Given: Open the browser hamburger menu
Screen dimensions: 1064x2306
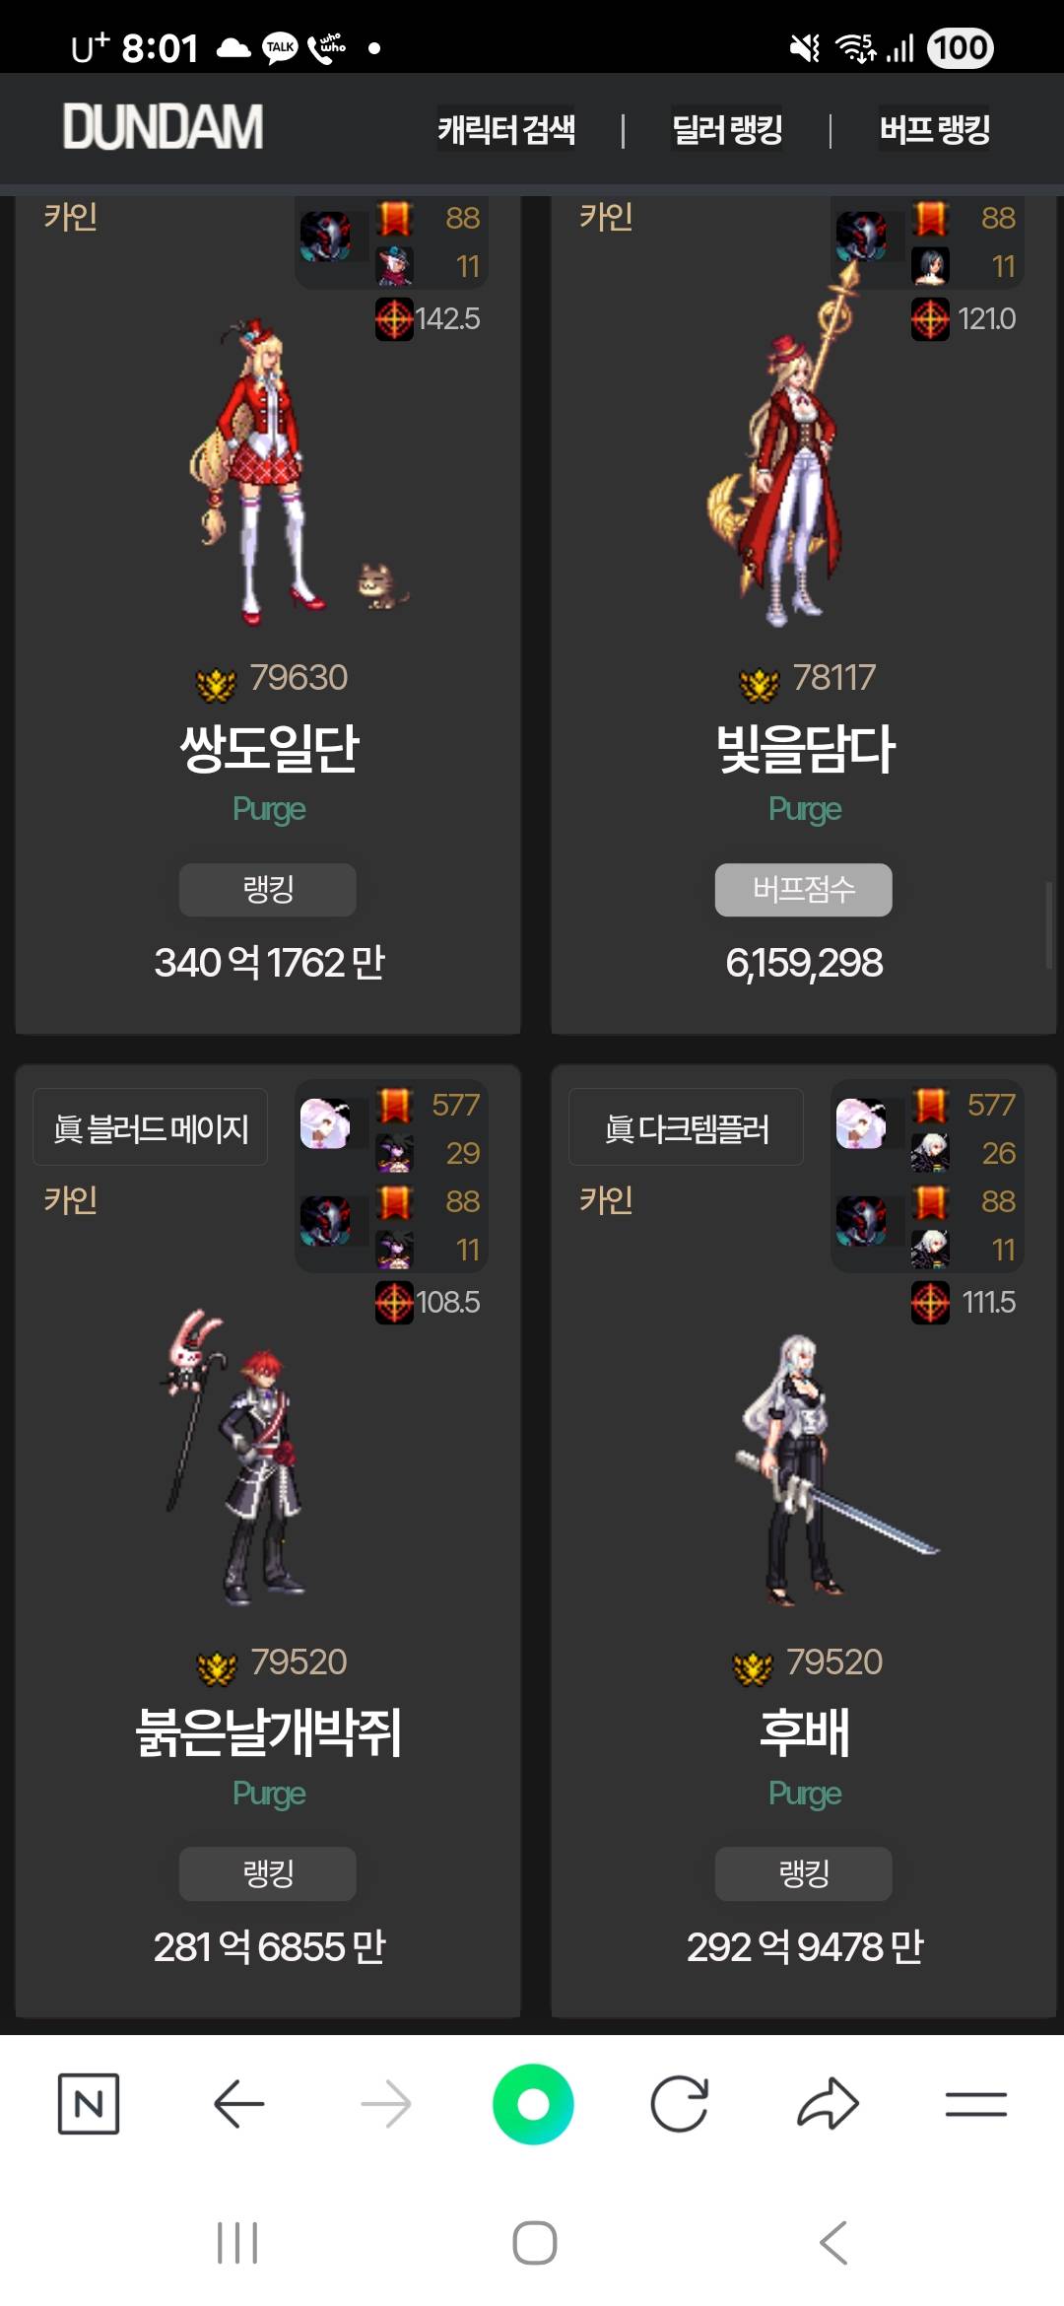Looking at the screenshot, I should tap(975, 2104).
